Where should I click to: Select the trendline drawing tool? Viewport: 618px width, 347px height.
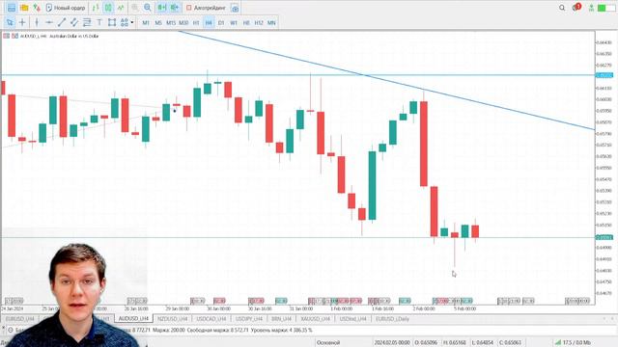pos(62,22)
